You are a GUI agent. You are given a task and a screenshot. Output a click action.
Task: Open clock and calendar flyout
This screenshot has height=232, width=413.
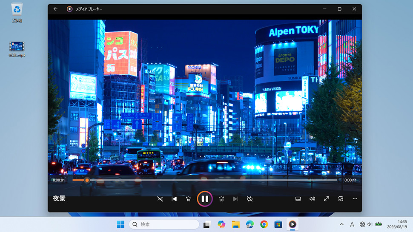[x=397, y=224]
